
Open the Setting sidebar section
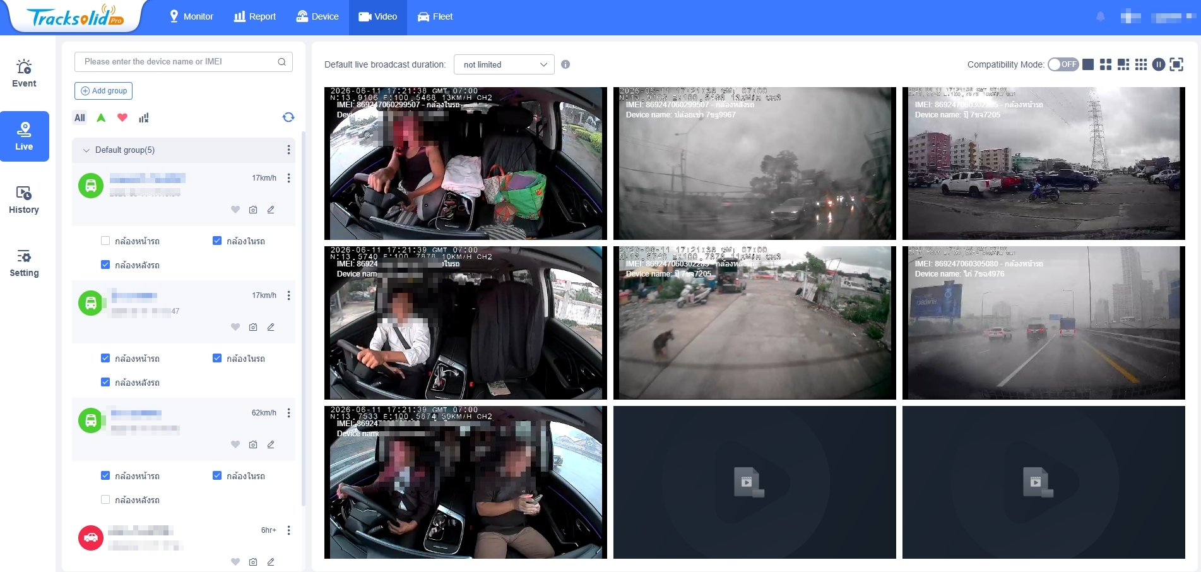24,263
